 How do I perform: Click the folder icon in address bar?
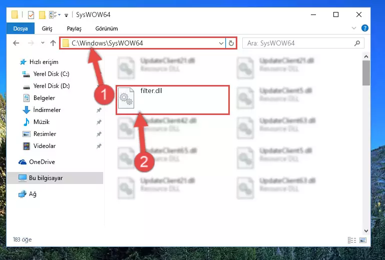point(66,43)
